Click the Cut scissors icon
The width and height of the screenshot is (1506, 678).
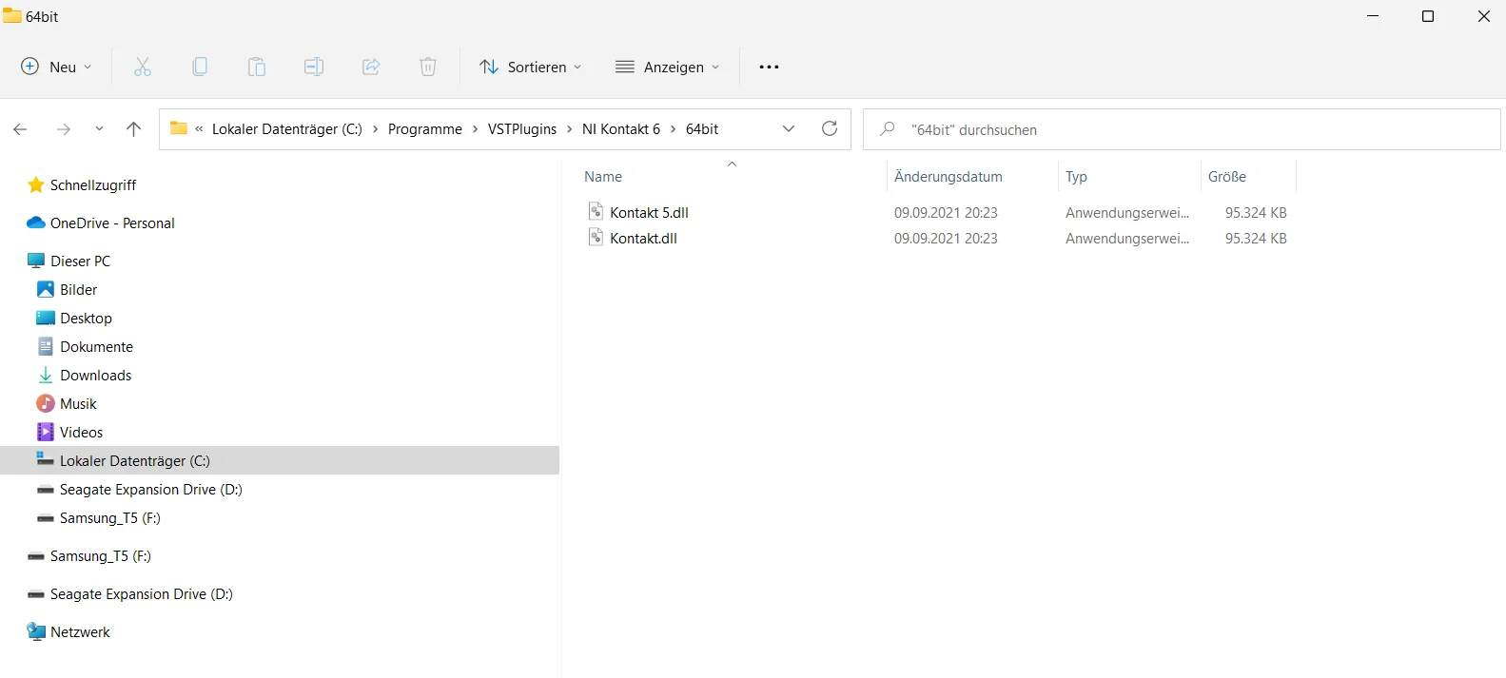(x=143, y=67)
